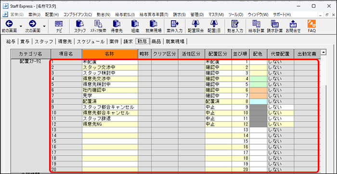This screenshot has height=174, width=337.
Task: Switch to the スタッフ tab
Action: [x=44, y=42]
